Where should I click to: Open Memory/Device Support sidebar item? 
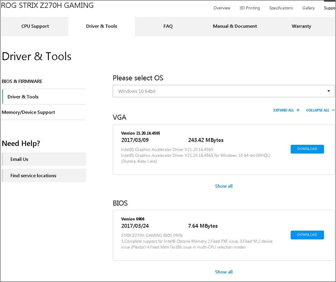coord(28,112)
